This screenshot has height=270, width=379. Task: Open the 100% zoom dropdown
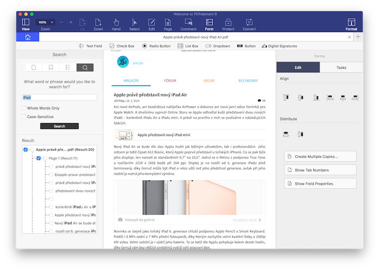tap(45, 22)
